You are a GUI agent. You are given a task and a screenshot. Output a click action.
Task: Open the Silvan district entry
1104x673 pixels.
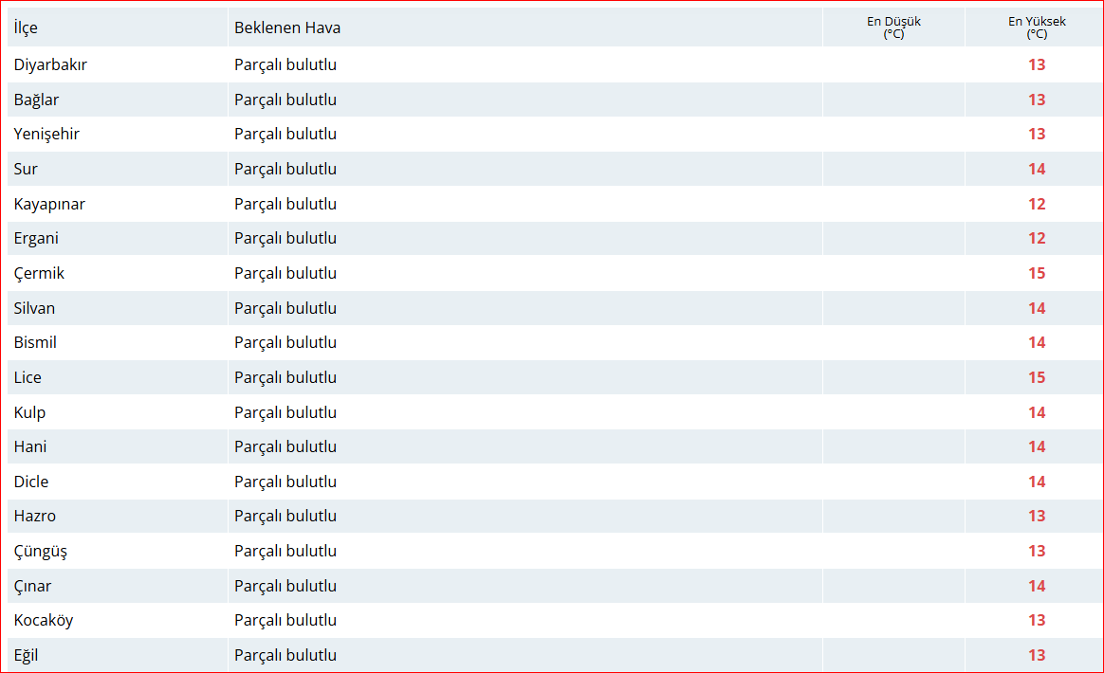click(x=34, y=308)
